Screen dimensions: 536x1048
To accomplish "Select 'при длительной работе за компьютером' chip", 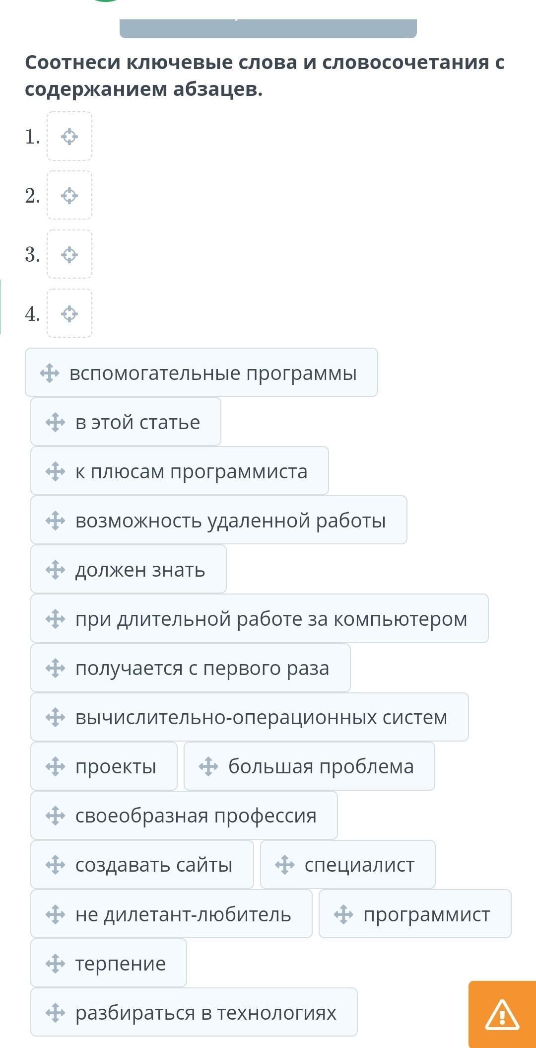I will [x=260, y=618].
